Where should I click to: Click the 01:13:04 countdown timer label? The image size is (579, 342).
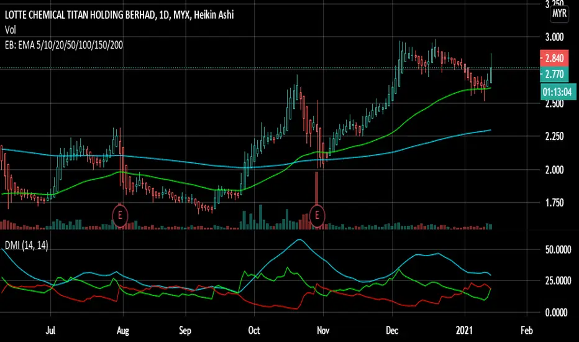557,91
